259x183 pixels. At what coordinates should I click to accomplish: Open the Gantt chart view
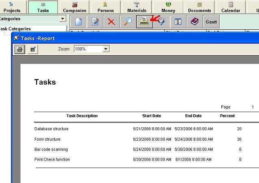211,22
